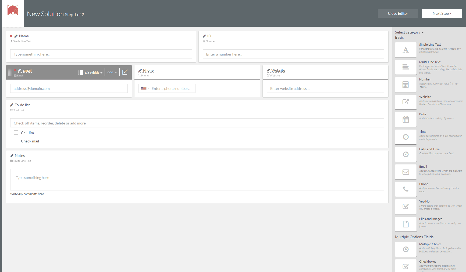Click pencil icon next to To-do list label
The image size is (466, 272).
[x=12, y=105]
